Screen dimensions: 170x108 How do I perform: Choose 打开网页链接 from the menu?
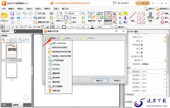[59, 61]
